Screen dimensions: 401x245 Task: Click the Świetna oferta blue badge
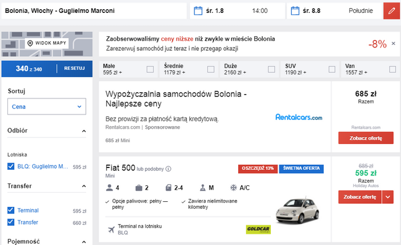pyautogui.click(x=301, y=169)
